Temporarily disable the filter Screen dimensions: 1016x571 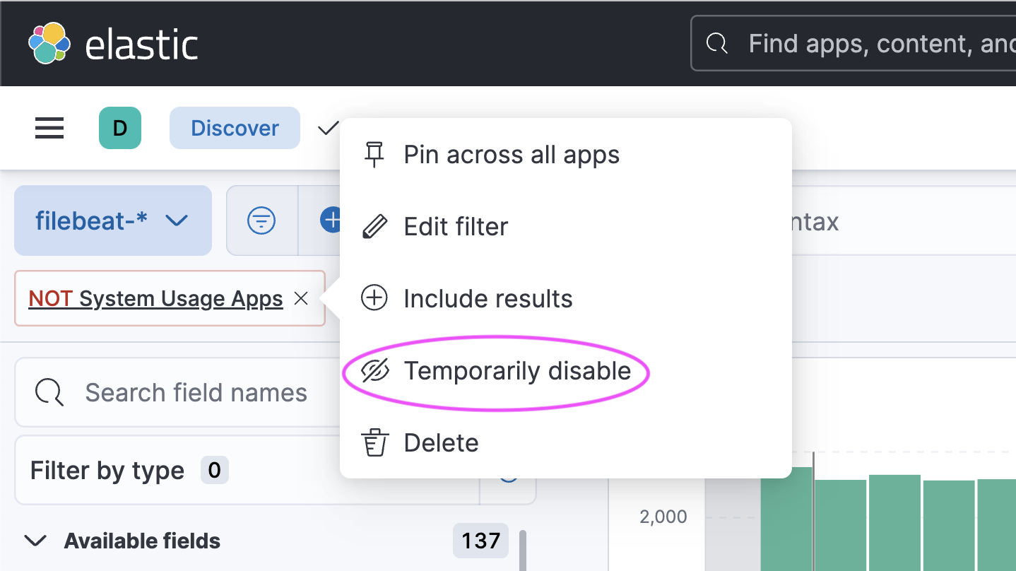[x=516, y=371]
